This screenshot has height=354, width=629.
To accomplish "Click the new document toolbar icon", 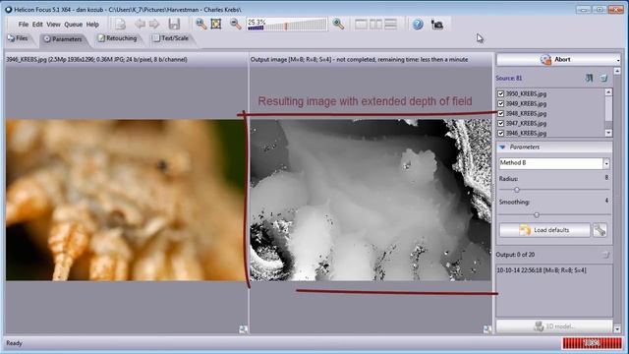I will [120, 24].
